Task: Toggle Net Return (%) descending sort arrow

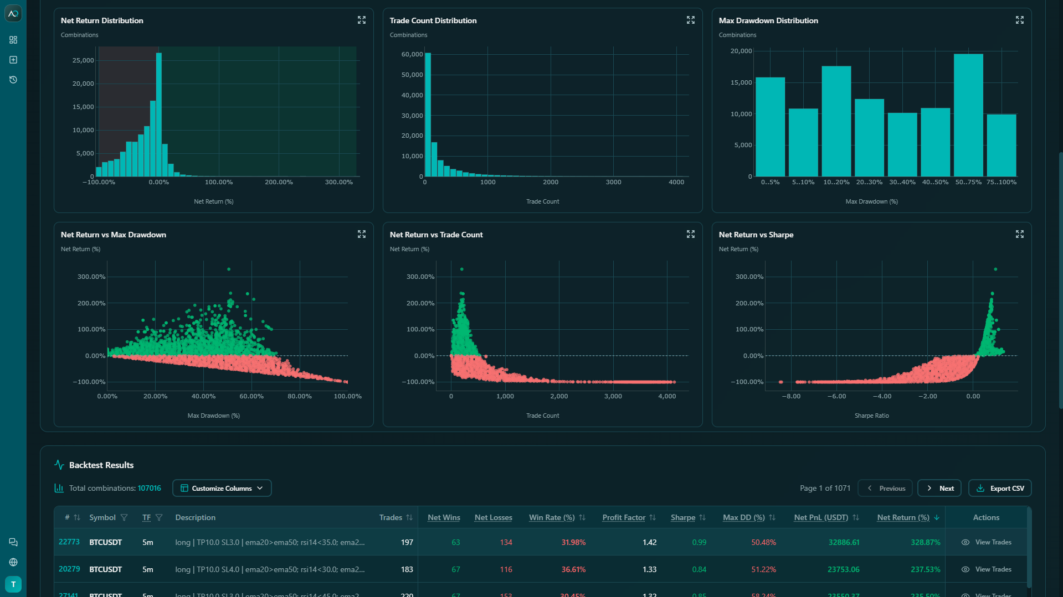Action: 937,517
